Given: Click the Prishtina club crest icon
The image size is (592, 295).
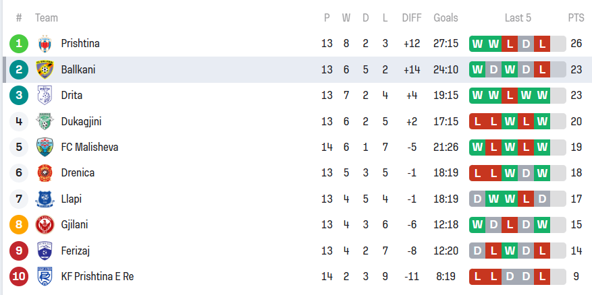Looking at the screenshot, I should pos(45,44).
